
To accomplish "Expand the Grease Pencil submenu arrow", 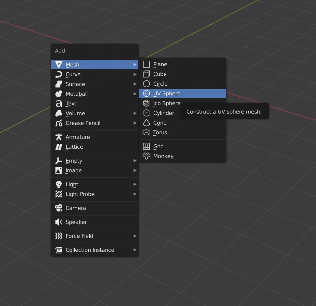I will [135, 123].
